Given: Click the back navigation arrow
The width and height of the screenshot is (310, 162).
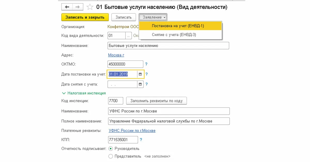Looking at the screenshot, I should pyautogui.click(x=67, y=7).
